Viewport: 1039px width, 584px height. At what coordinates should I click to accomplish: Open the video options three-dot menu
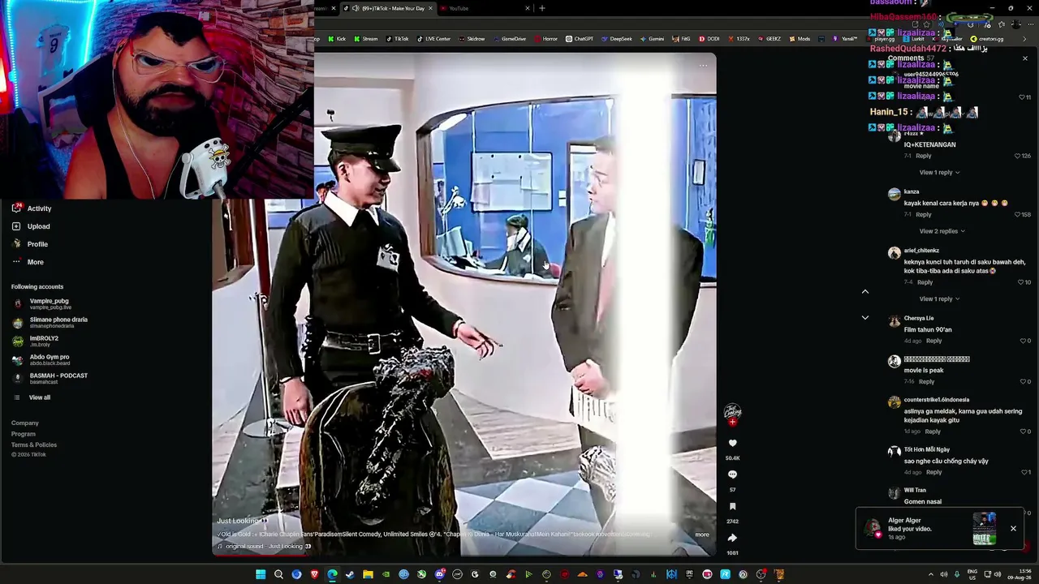[703, 66]
